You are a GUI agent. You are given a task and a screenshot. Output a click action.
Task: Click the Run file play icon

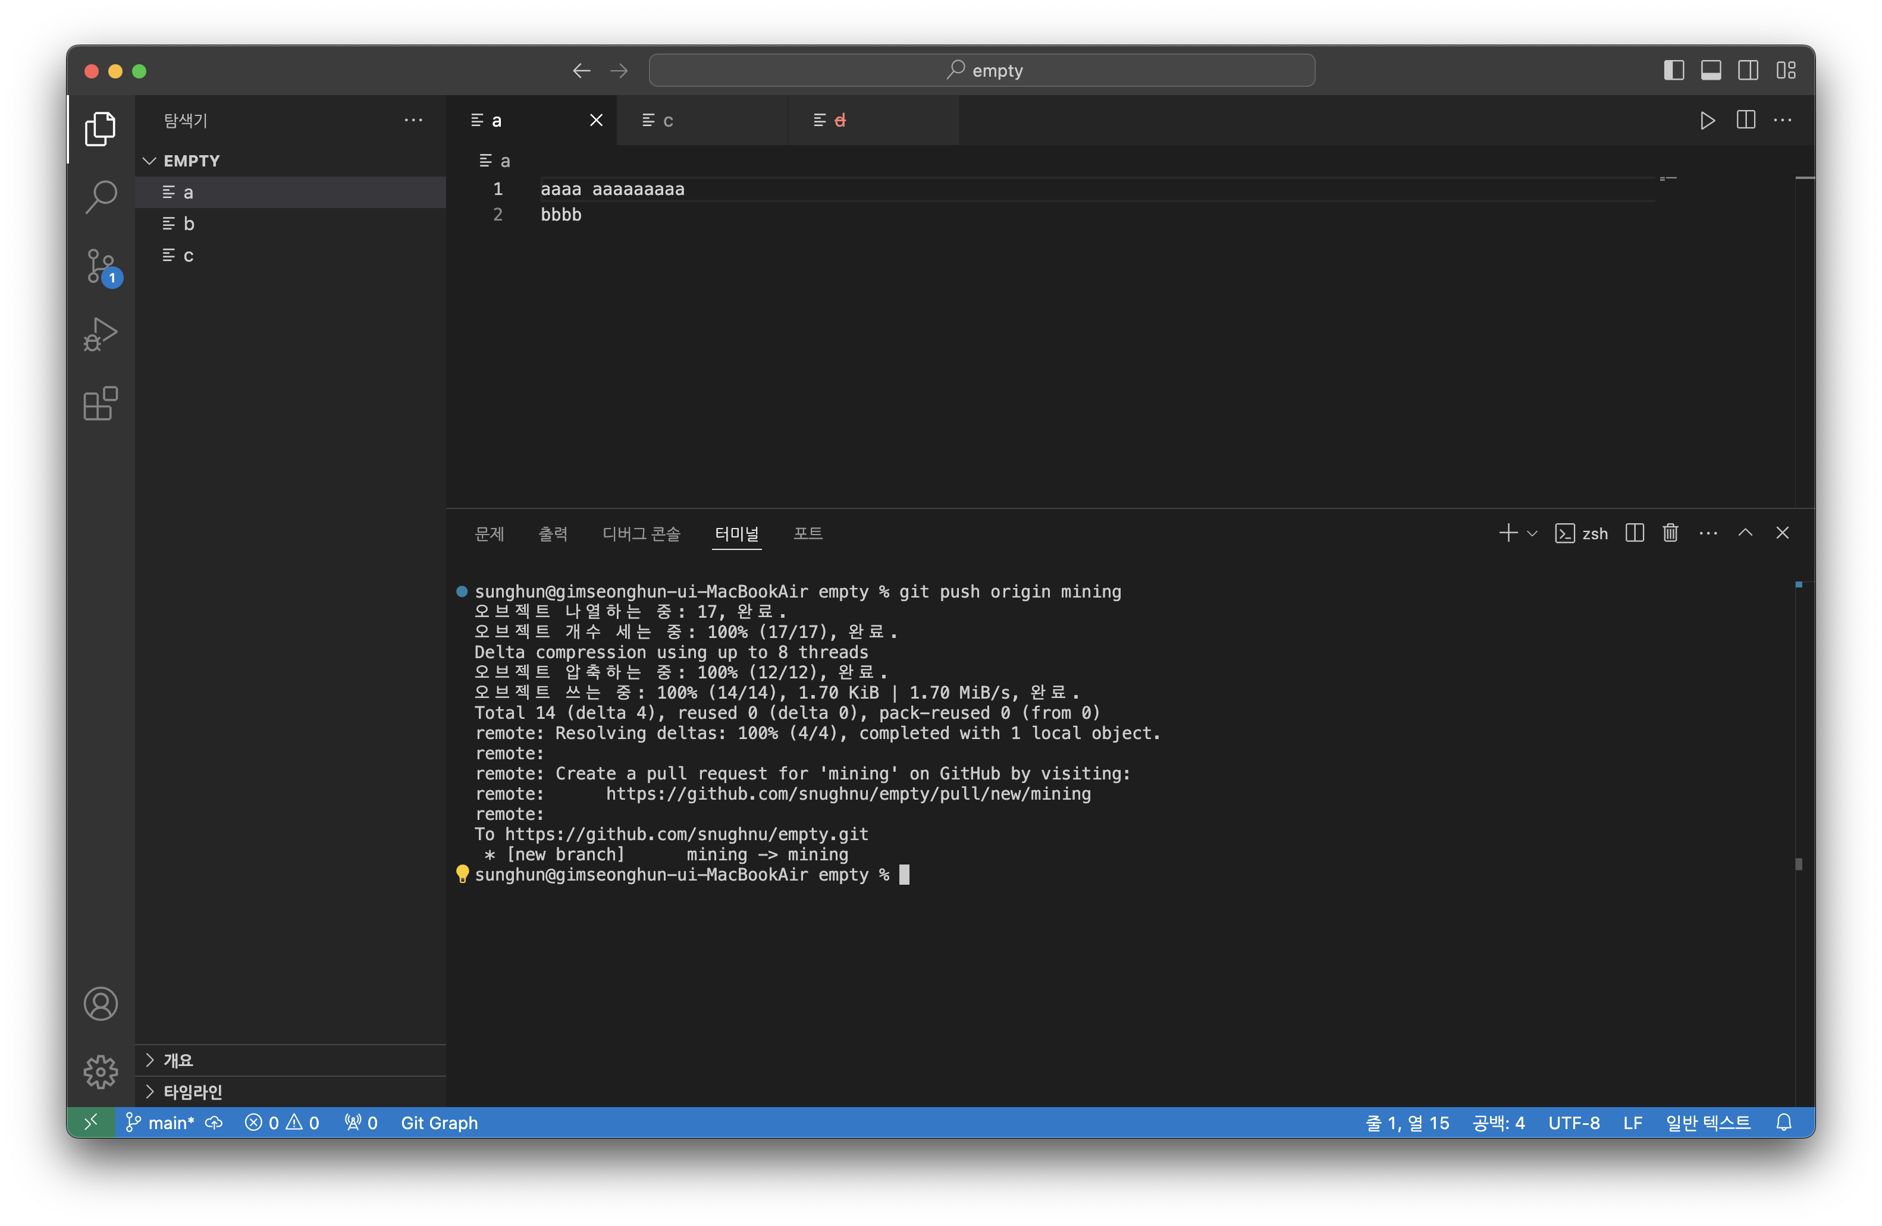point(1707,120)
